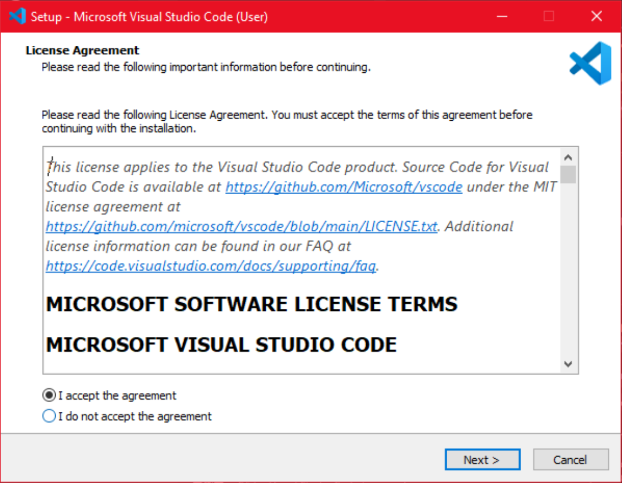
Task: Click the large VS Code logo in the header
Action: tap(590, 63)
